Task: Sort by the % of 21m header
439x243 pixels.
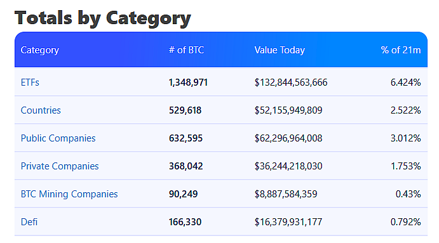Action: 401,50
